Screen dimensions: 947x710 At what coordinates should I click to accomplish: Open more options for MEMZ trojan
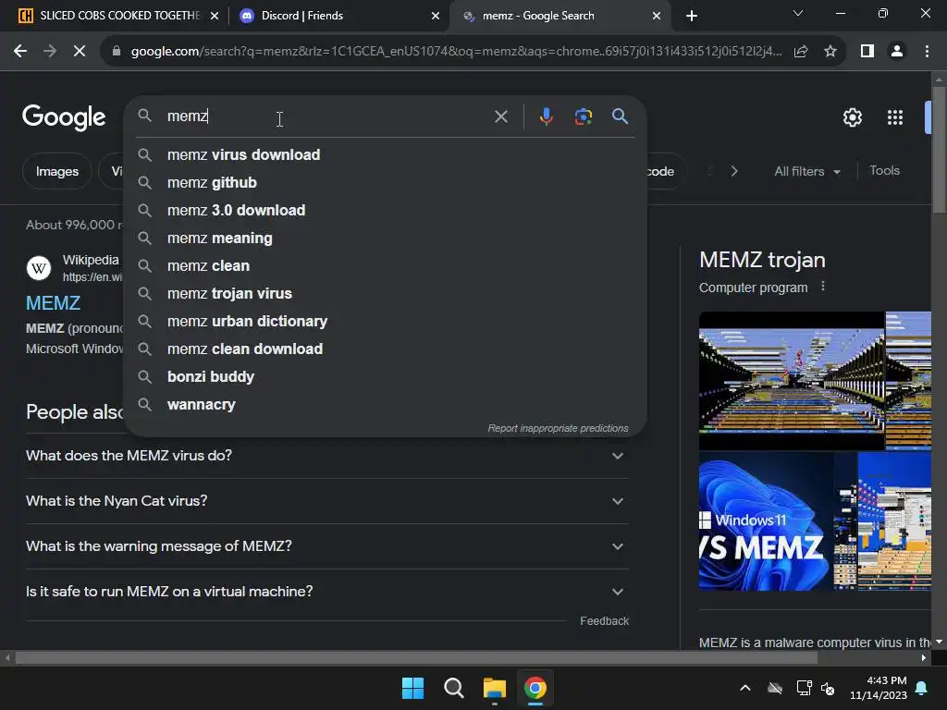(822, 287)
